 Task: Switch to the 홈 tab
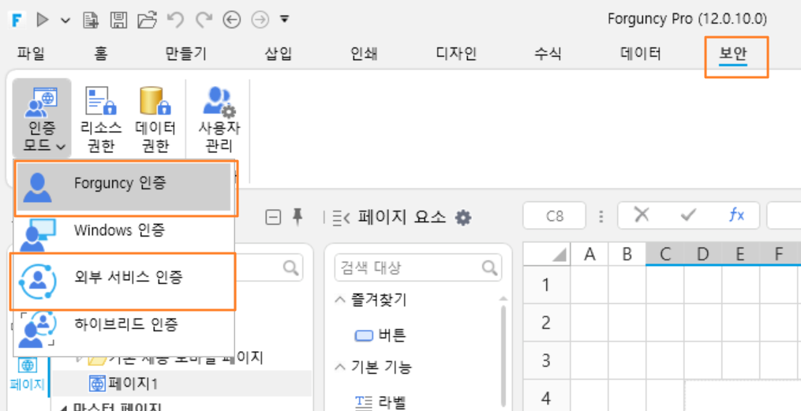click(x=101, y=54)
